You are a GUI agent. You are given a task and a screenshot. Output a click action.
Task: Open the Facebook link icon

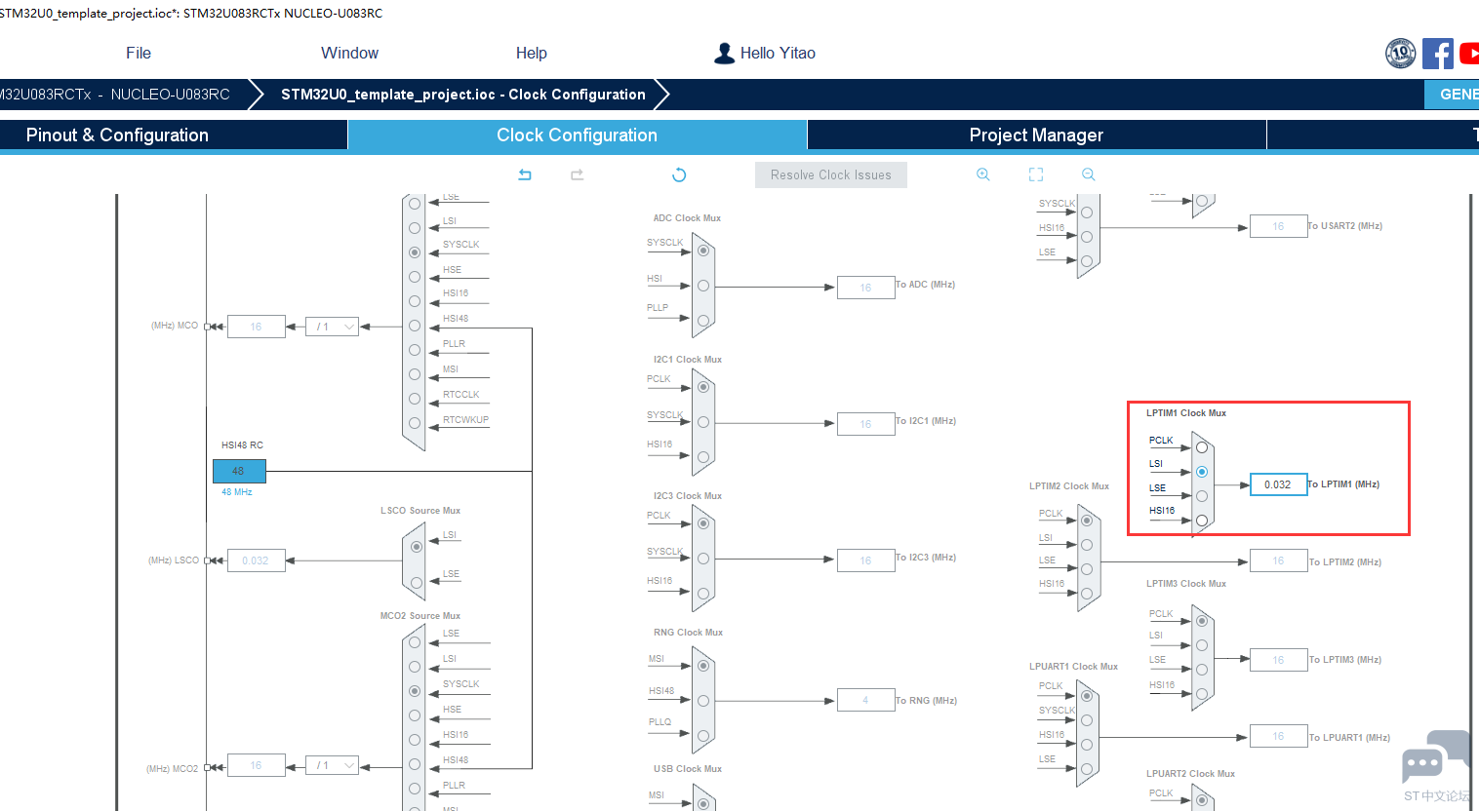(1437, 54)
